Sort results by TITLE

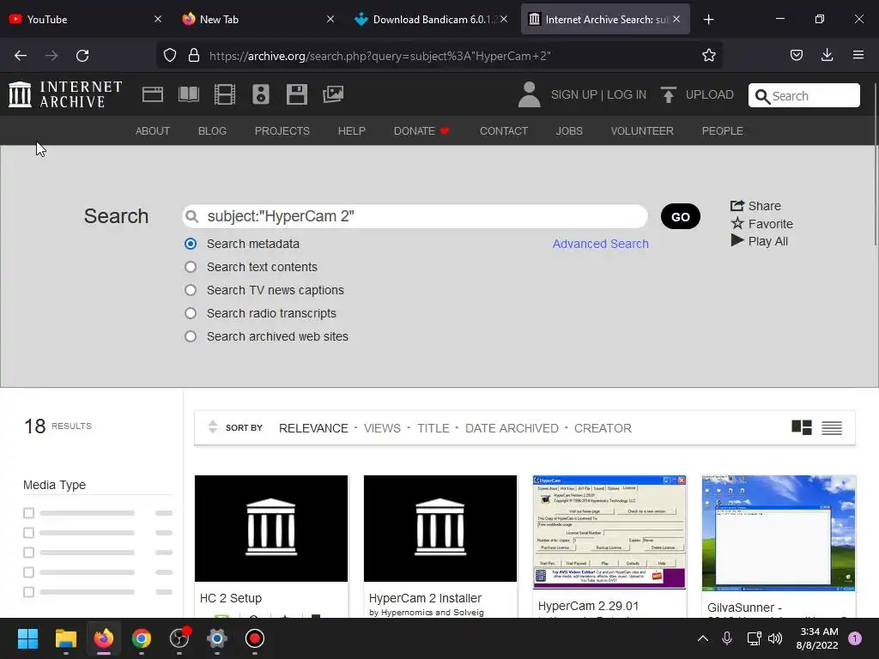433,428
